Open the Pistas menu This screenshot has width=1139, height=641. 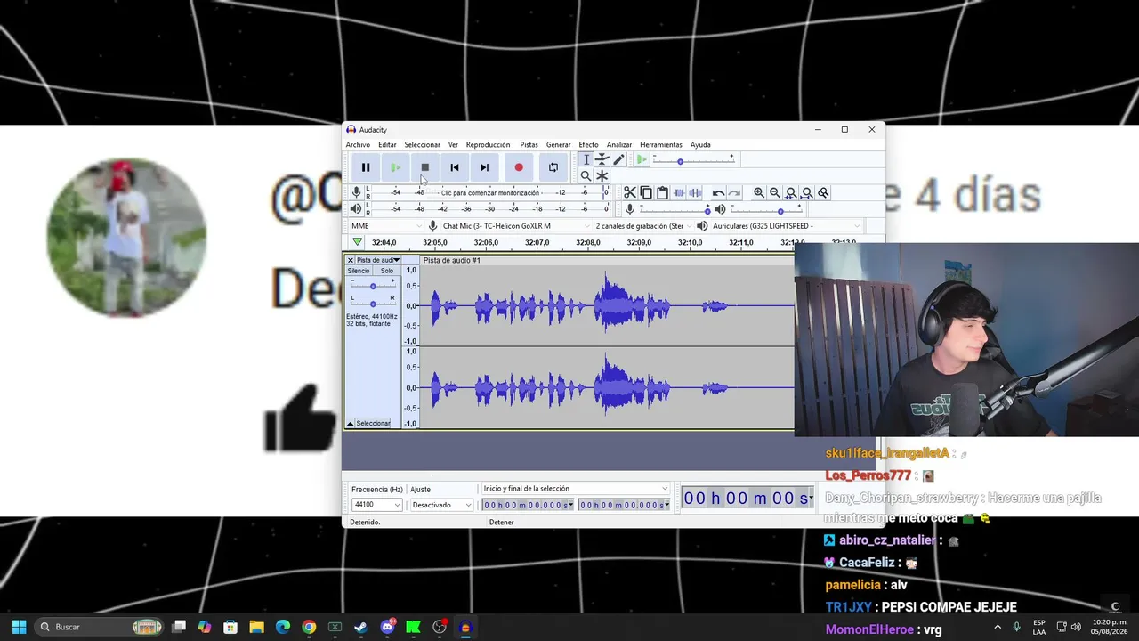(529, 144)
